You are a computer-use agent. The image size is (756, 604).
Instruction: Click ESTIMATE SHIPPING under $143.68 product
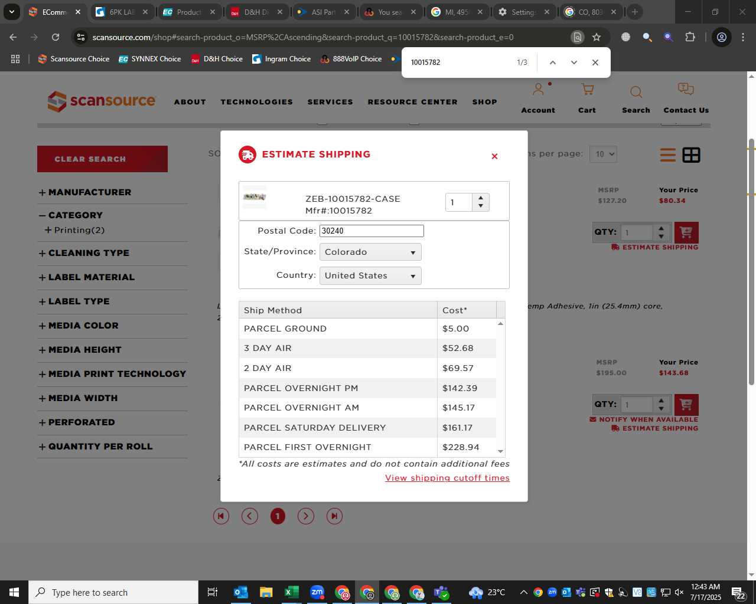point(655,428)
